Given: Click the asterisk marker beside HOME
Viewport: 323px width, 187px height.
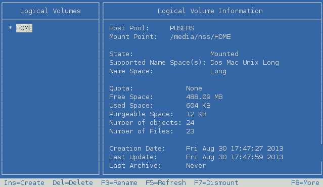Looking at the screenshot, I should pyautogui.click(x=10, y=28).
